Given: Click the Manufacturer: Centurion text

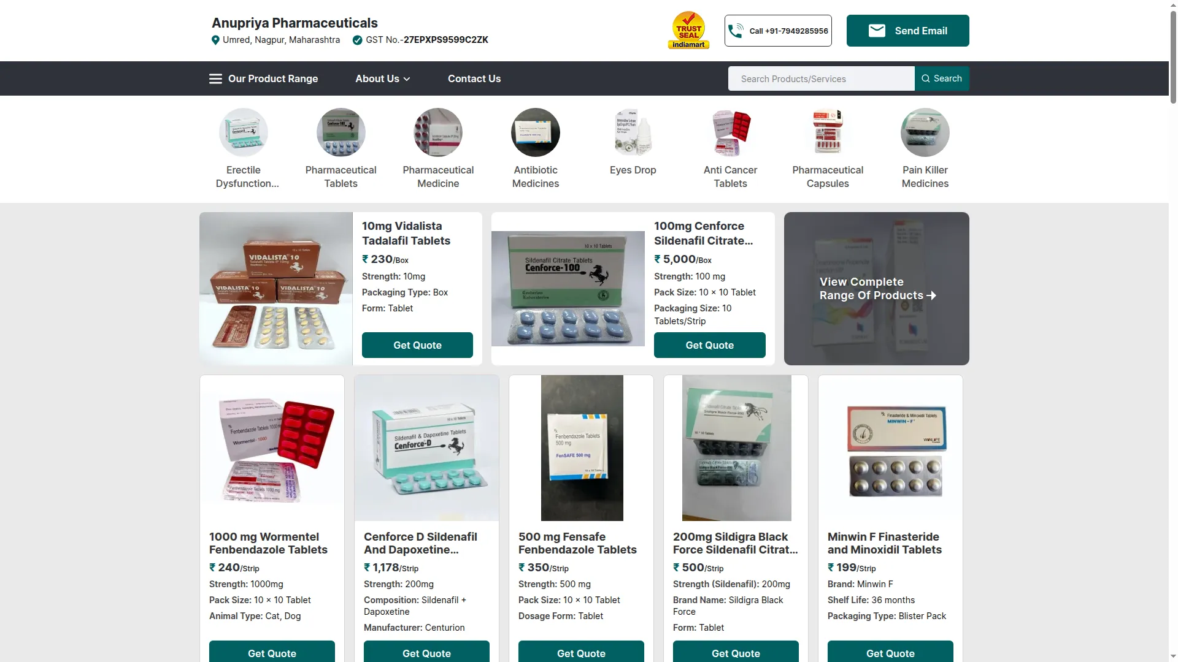Looking at the screenshot, I should pos(414,628).
